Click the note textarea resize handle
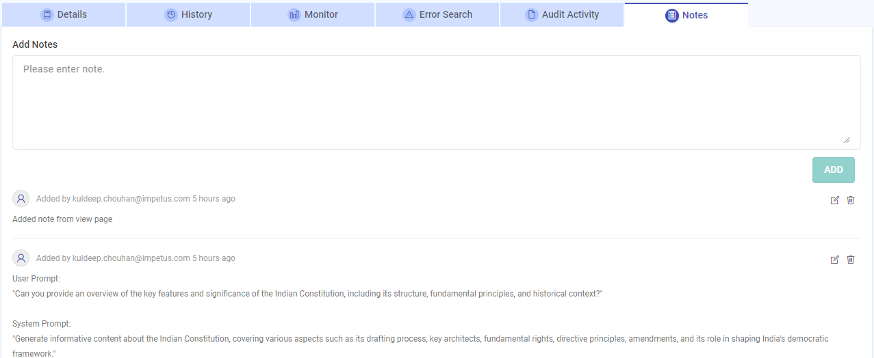The image size is (874, 358). (847, 139)
